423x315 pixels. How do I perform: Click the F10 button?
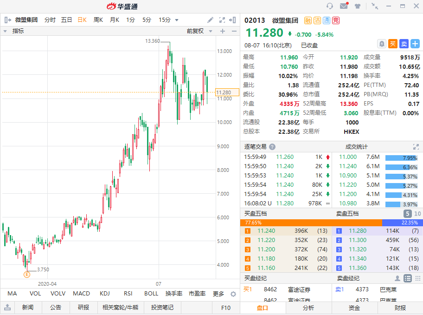[226, 308]
